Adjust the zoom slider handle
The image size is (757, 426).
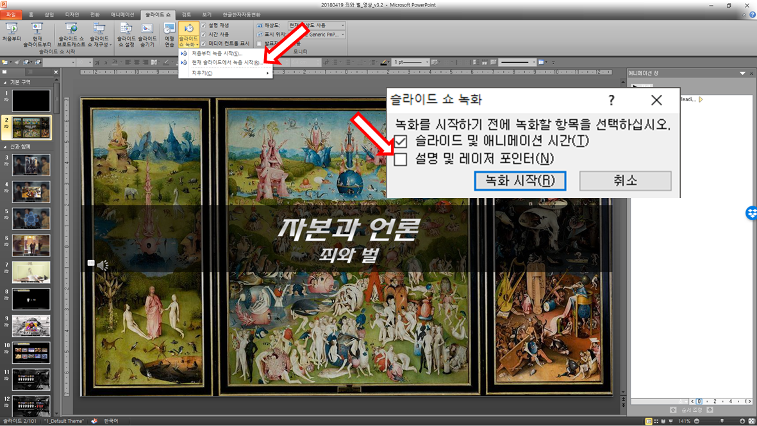point(722,421)
